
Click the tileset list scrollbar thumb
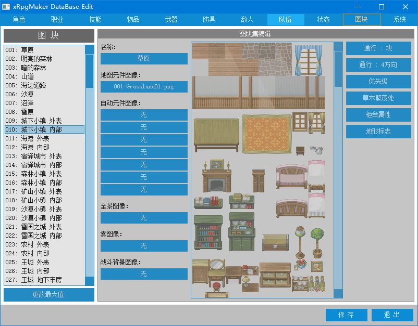90,71
